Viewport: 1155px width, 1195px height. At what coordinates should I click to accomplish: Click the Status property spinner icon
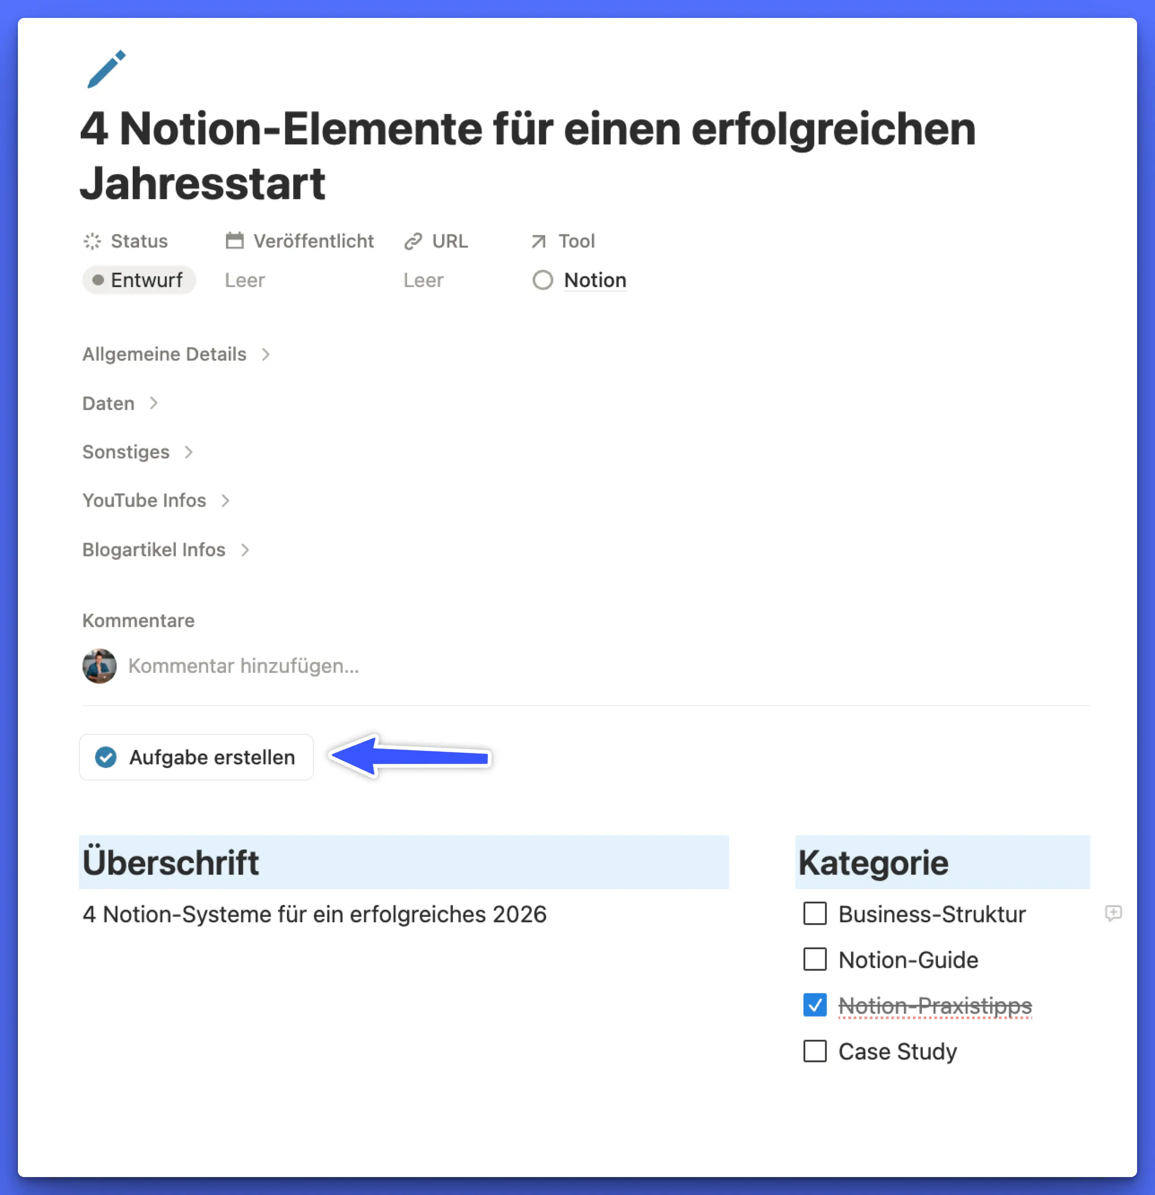pos(92,241)
